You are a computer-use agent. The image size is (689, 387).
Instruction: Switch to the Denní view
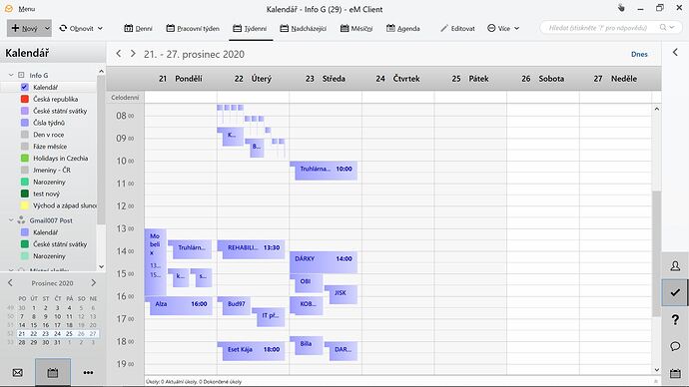pyautogui.click(x=138, y=29)
